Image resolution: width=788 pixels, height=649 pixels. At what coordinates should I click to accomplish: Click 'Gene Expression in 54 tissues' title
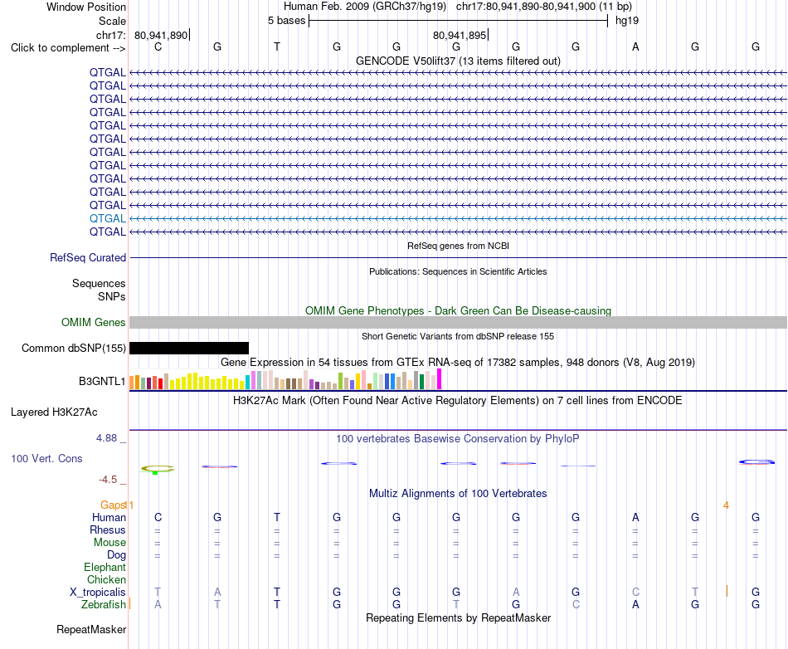coord(458,363)
